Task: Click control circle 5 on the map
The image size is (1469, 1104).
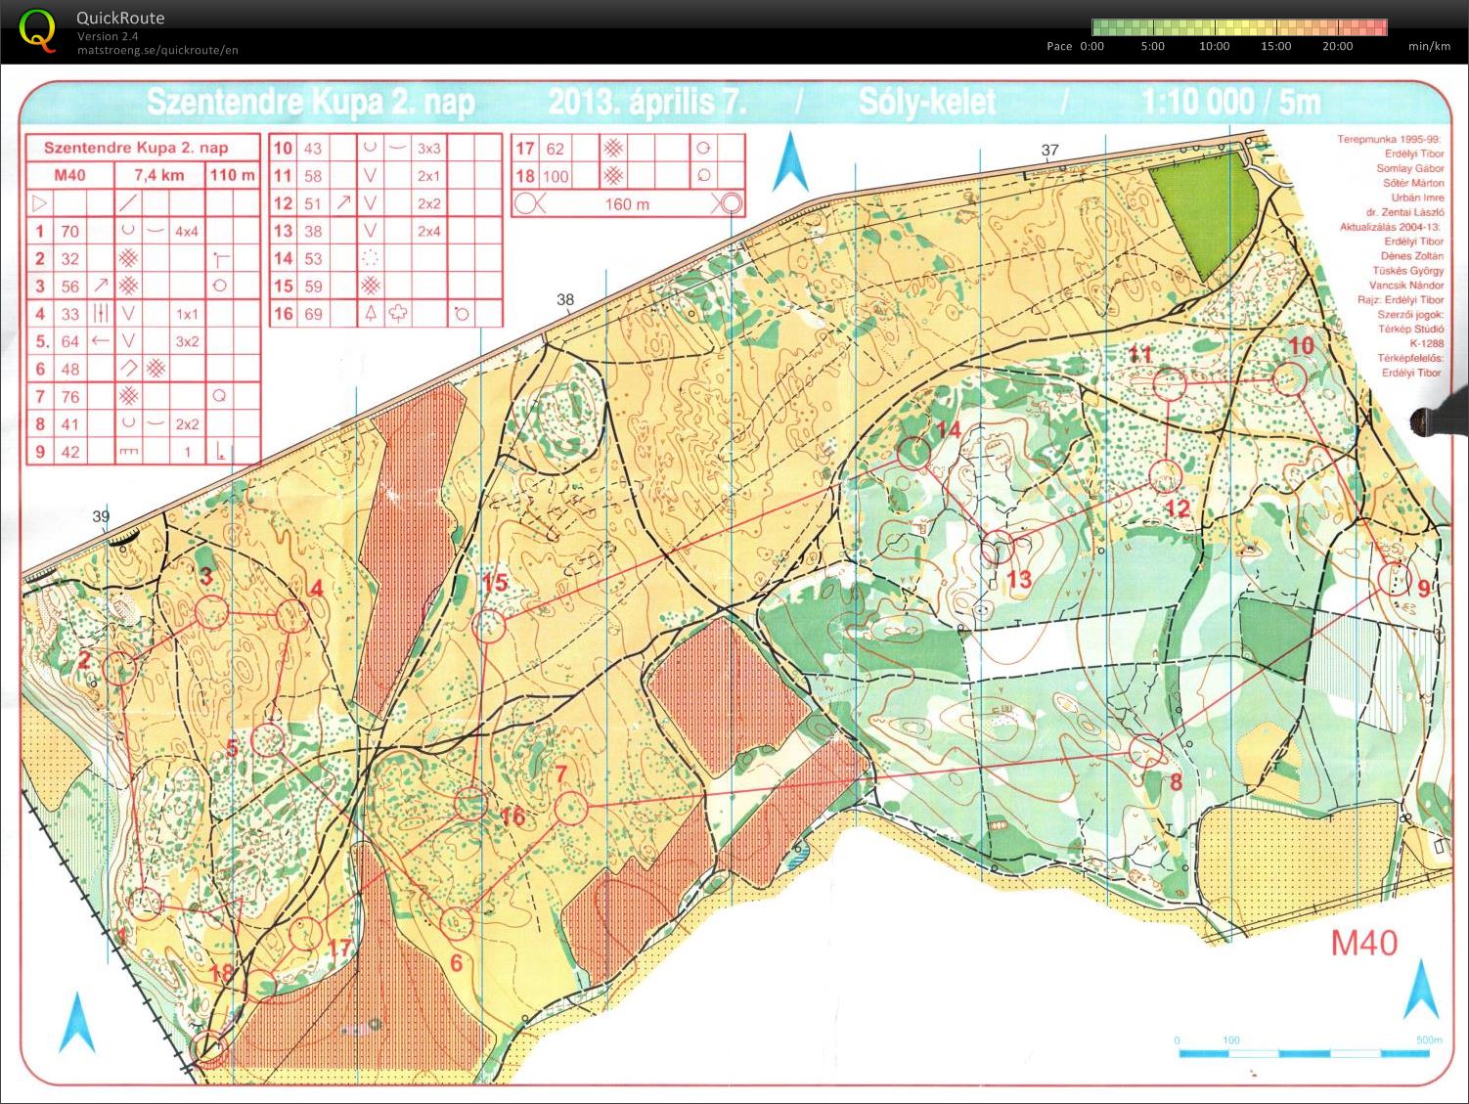Action: tap(267, 740)
